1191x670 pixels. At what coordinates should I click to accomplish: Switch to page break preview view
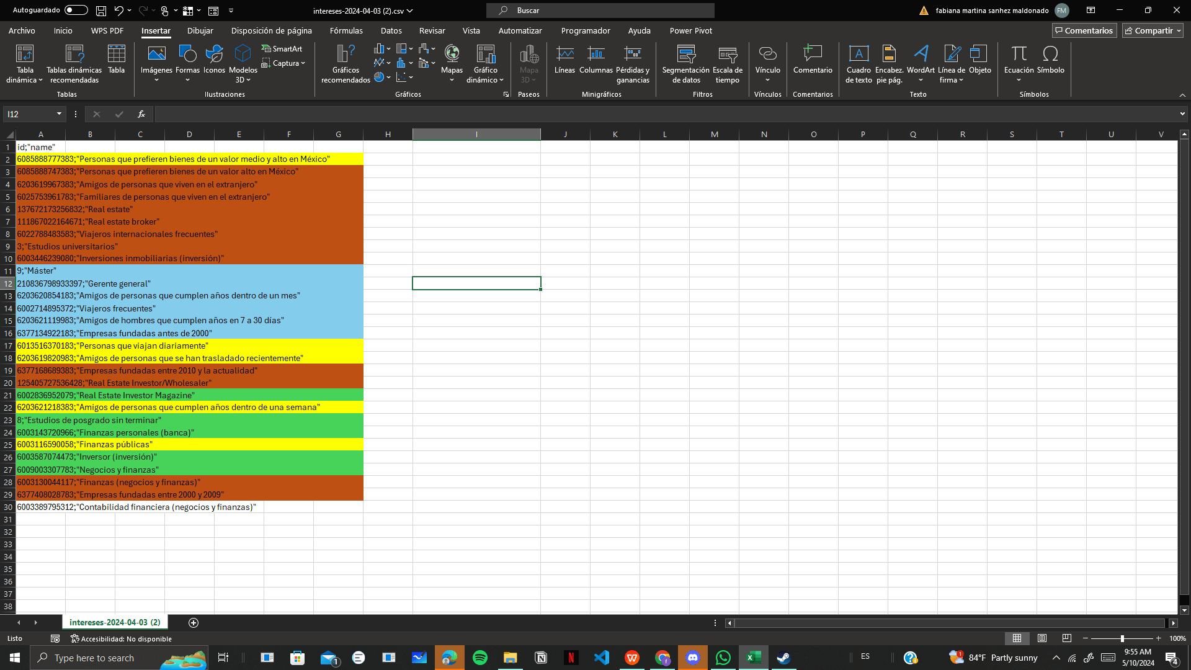pos(1067,638)
